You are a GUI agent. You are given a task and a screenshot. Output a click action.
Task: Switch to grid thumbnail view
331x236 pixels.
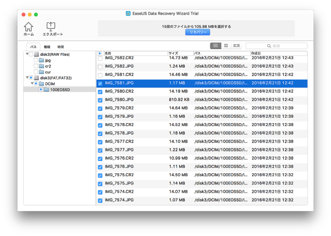point(226,45)
